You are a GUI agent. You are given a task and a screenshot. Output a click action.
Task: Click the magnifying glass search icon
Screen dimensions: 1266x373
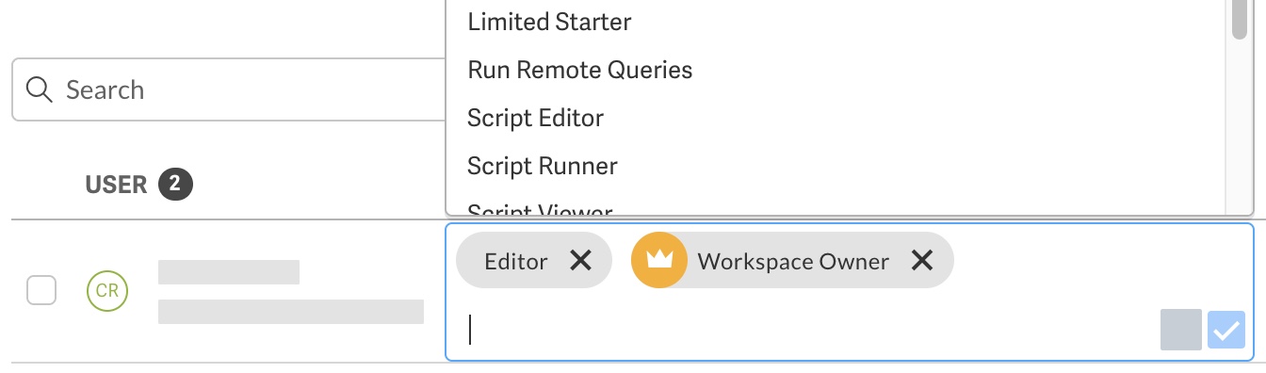tap(39, 89)
